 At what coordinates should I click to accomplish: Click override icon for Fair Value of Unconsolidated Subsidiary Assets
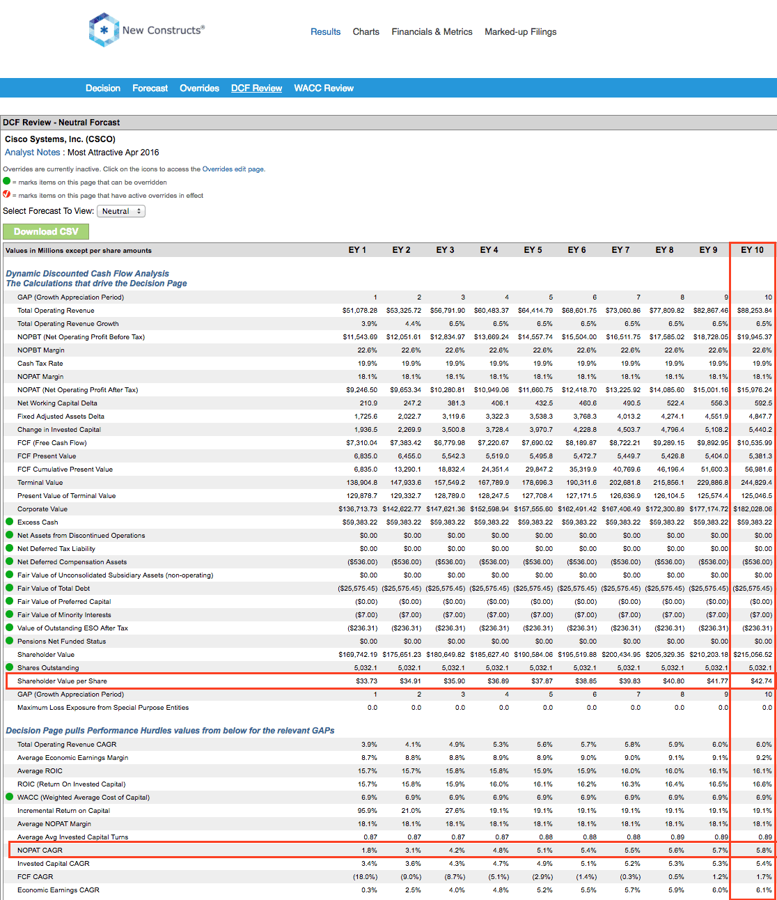click(9, 575)
